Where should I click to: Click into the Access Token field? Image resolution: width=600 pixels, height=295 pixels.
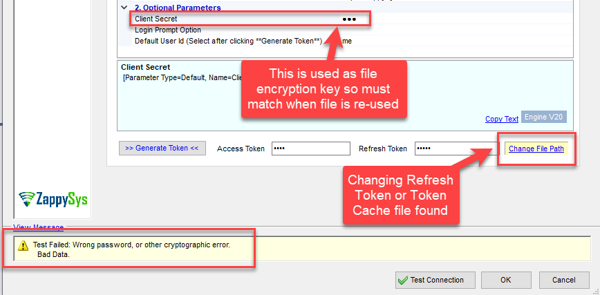click(x=311, y=149)
